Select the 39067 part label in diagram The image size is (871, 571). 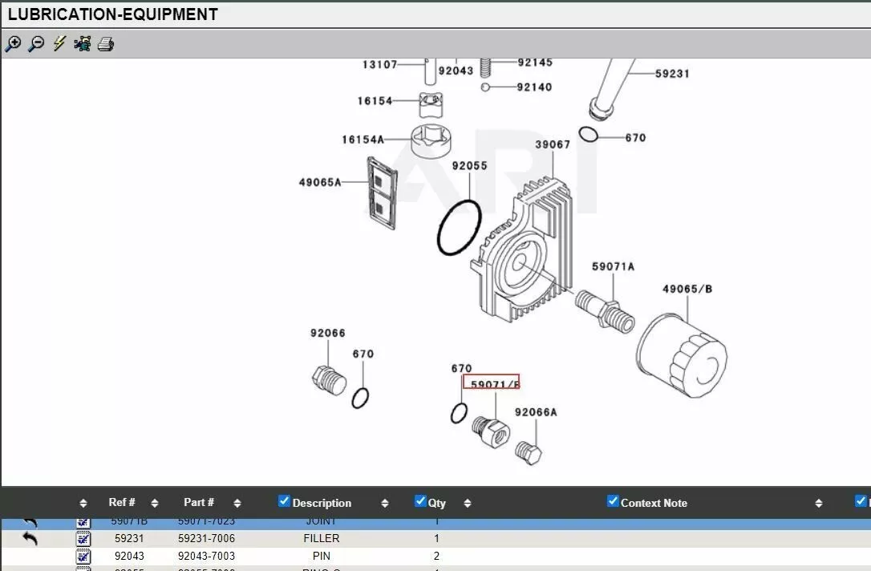point(553,144)
